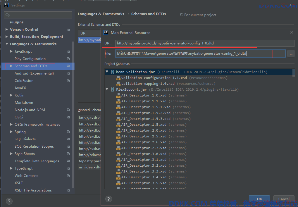Click the help icon at Settings window bottom-left
This screenshot has width=298, height=207.
pyautogui.click(x=9, y=201)
